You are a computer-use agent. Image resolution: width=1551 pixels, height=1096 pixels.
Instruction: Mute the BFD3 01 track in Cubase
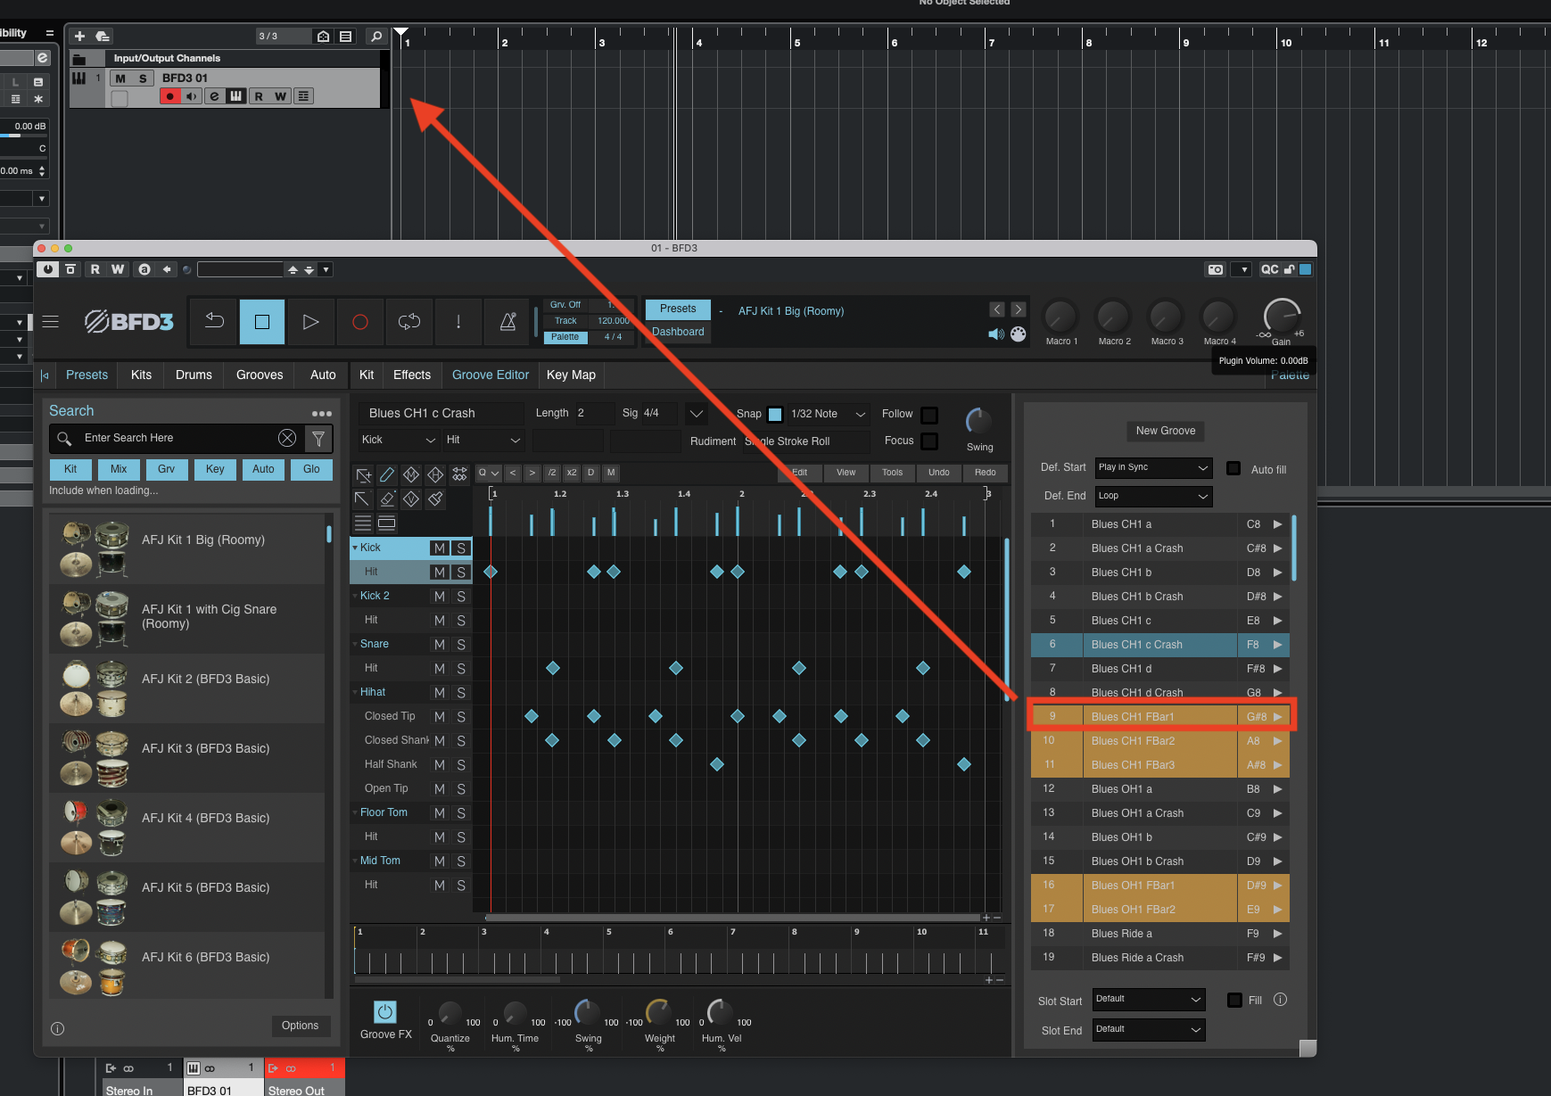coord(120,78)
